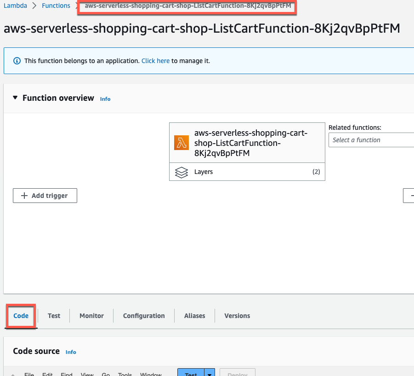Follow the Lambda breadcrumb link
414x376 pixels.
click(15, 6)
